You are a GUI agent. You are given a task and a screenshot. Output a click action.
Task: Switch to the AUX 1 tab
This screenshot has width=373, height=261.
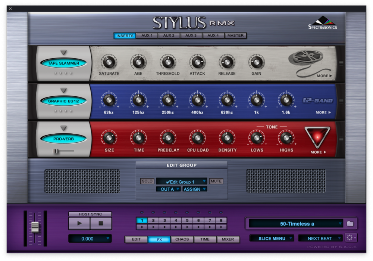point(147,35)
